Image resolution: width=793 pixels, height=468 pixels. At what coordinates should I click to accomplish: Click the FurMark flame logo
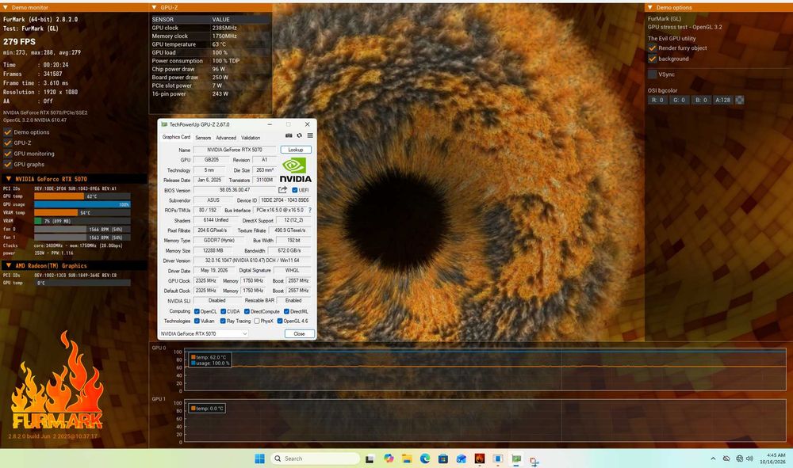pyautogui.click(x=57, y=381)
